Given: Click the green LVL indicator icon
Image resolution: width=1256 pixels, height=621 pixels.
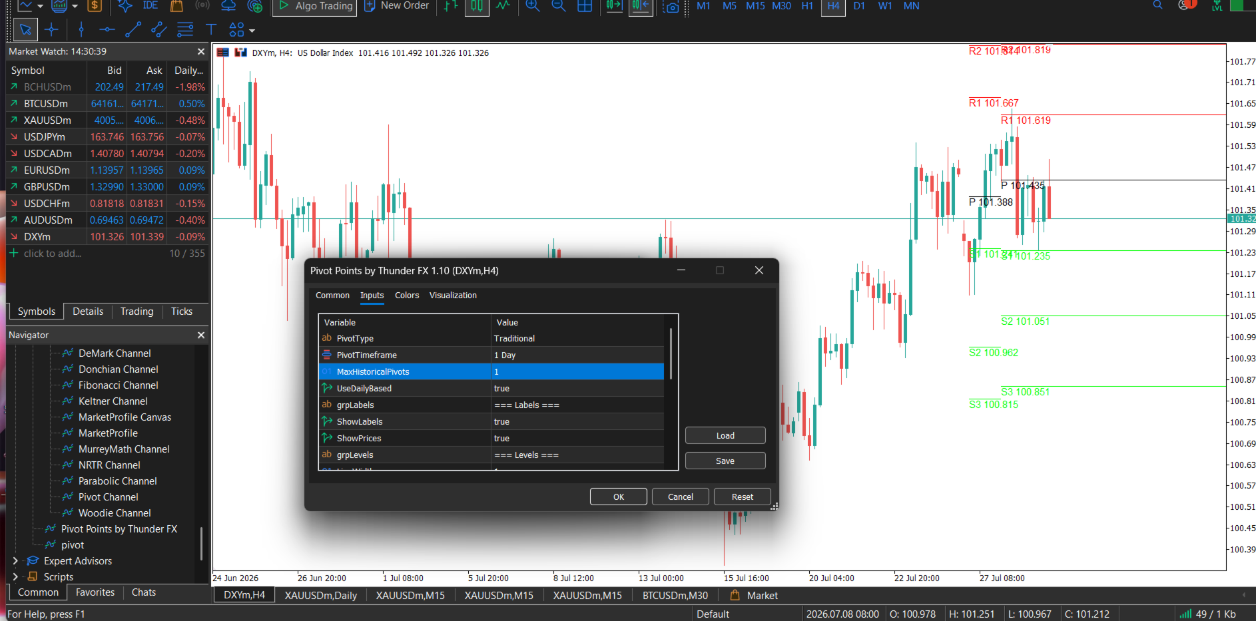Looking at the screenshot, I should [x=1217, y=6].
